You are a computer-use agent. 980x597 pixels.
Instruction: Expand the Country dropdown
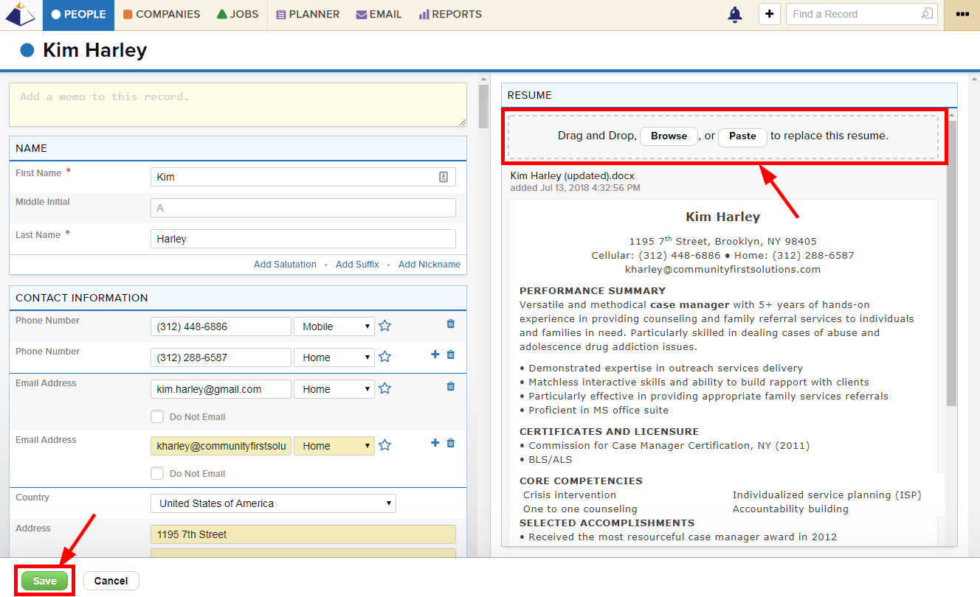pyautogui.click(x=273, y=503)
